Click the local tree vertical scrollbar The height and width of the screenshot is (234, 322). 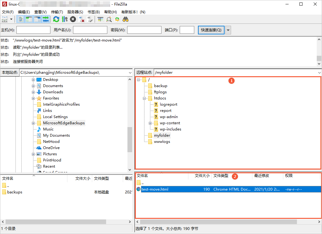coord(130,139)
